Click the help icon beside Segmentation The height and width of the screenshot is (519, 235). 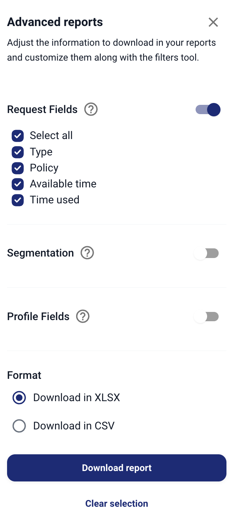click(87, 253)
